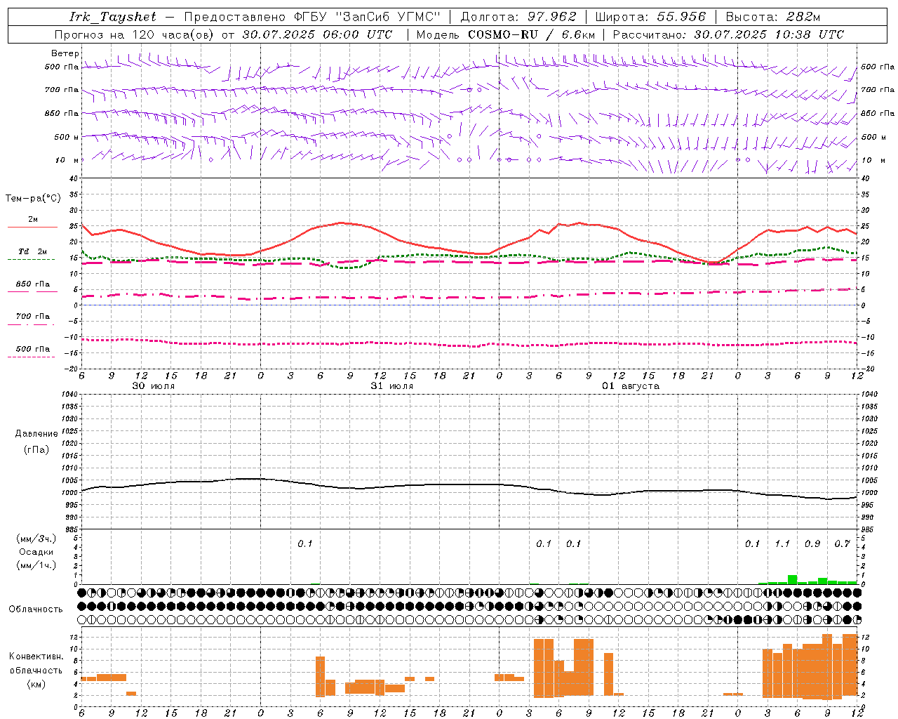
Task: Select the (мм/1ч.) precipitation unit label
Action: pyautogui.click(x=36, y=565)
